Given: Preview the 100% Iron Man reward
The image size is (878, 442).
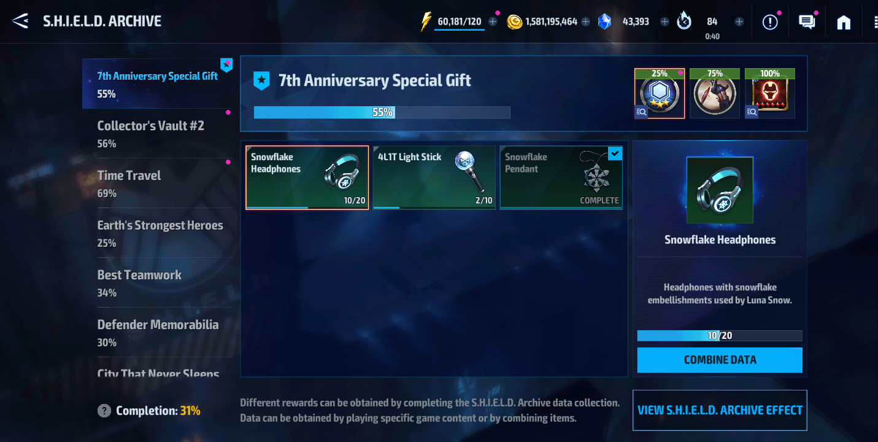Looking at the screenshot, I should pos(770,93).
